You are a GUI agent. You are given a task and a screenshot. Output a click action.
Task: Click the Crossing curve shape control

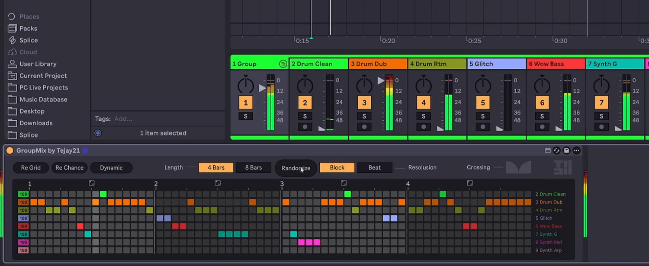coord(518,168)
